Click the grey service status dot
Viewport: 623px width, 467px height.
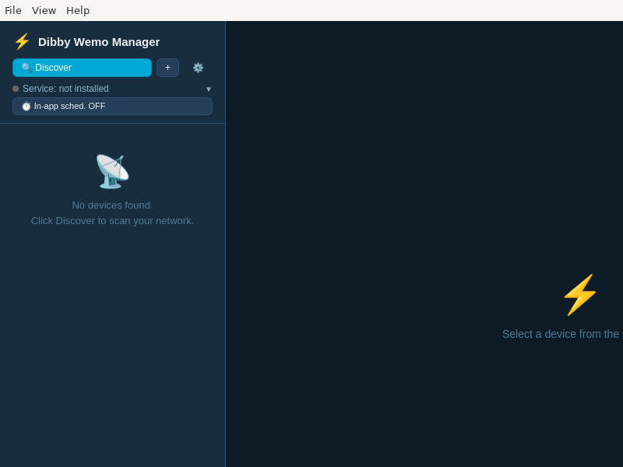pos(16,89)
